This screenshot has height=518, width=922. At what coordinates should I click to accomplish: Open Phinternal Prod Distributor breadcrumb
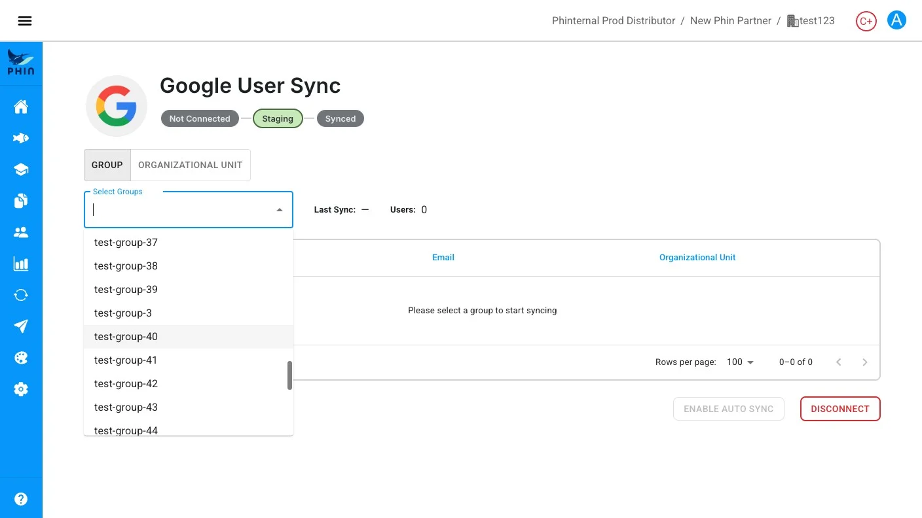[x=614, y=21]
